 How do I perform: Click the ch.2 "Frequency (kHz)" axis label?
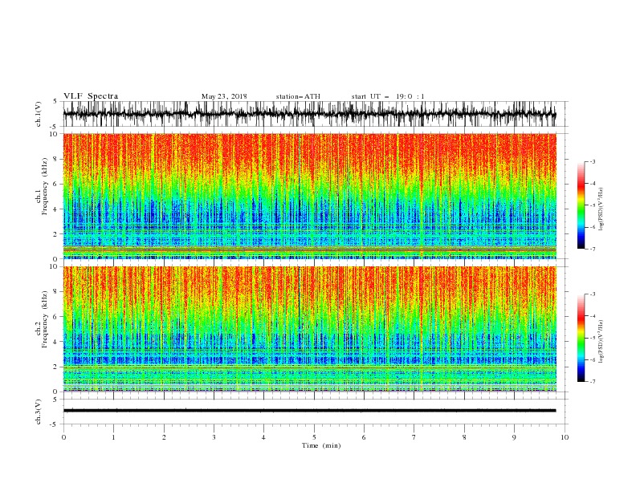click(x=44, y=319)
